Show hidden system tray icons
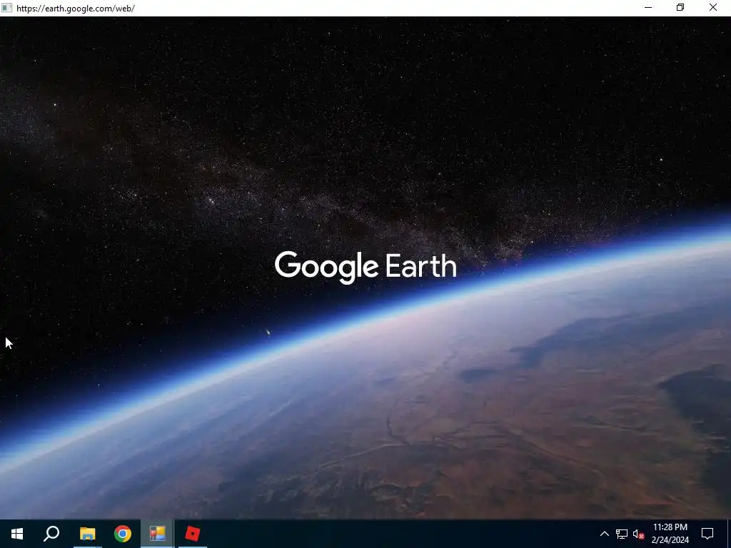 pyautogui.click(x=604, y=534)
